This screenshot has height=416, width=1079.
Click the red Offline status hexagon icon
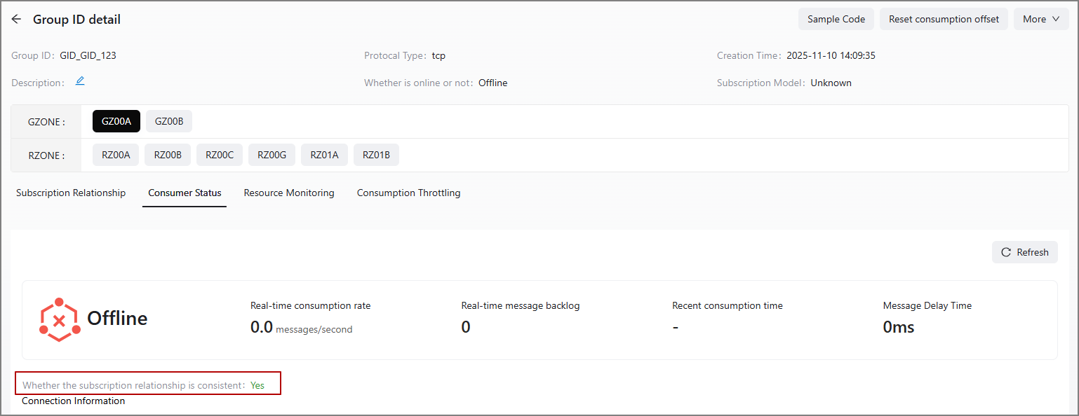[60, 320]
